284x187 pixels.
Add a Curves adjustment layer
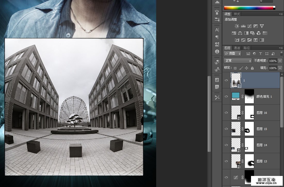pyautogui.click(x=249, y=26)
